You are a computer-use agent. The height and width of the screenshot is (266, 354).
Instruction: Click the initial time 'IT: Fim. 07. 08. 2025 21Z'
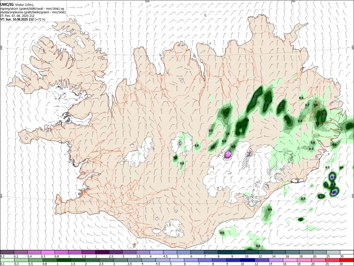click(x=17, y=16)
